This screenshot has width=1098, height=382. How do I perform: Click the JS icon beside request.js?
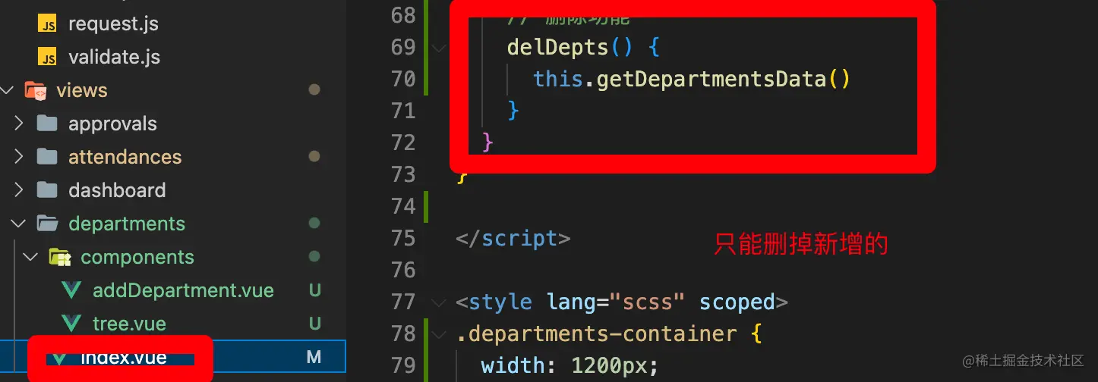48,24
